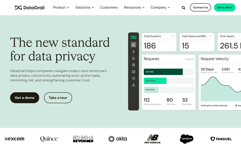
Task: Click Verification to Close Velocity label
Action: point(214,106)
